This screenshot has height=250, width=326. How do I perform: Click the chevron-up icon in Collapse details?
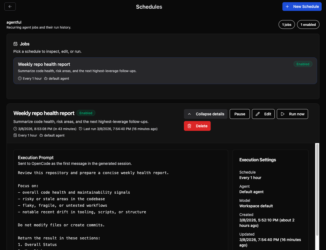(x=189, y=114)
